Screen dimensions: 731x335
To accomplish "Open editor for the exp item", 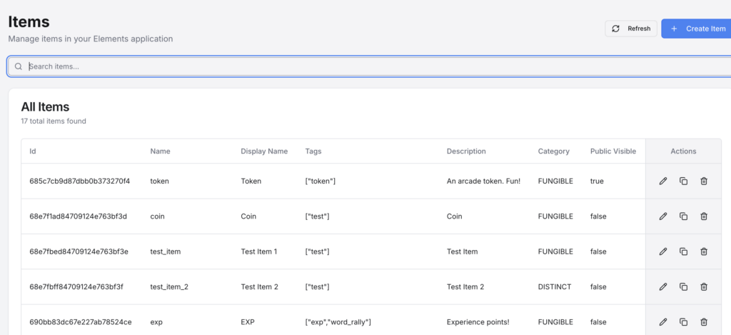I will click(x=662, y=322).
